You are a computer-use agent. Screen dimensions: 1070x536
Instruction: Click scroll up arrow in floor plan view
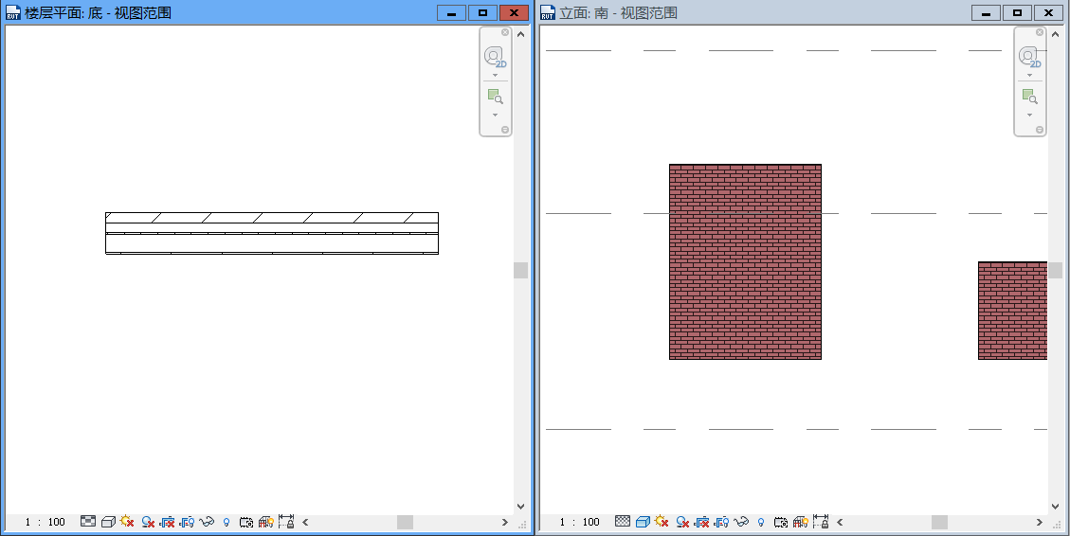point(520,33)
